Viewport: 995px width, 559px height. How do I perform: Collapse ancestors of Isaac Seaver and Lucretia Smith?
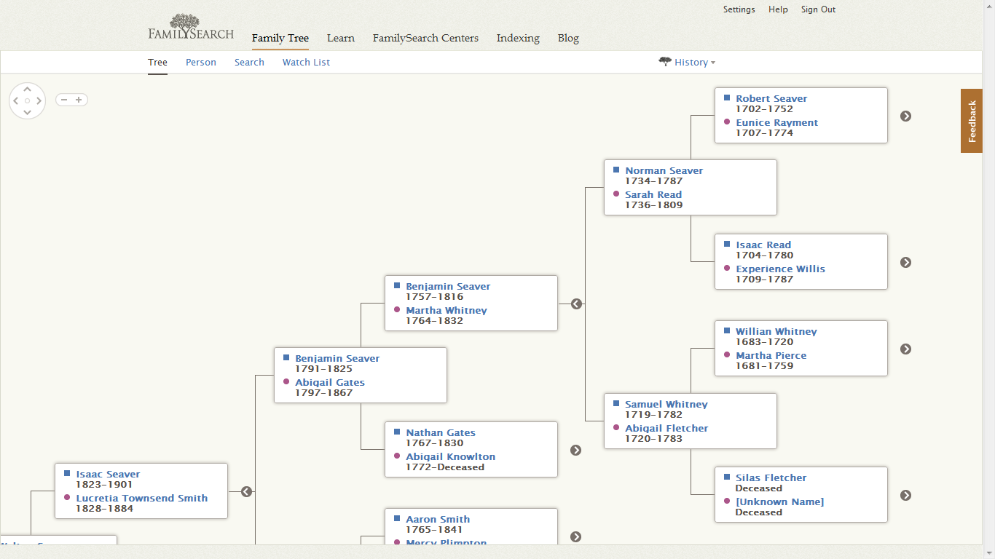pyautogui.click(x=246, y=491)
